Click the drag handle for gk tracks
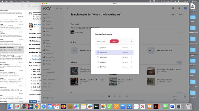 131,62
